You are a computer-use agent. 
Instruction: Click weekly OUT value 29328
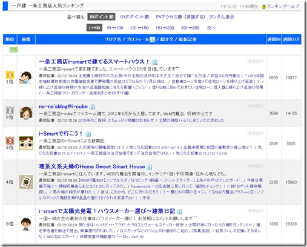(291, 224)
